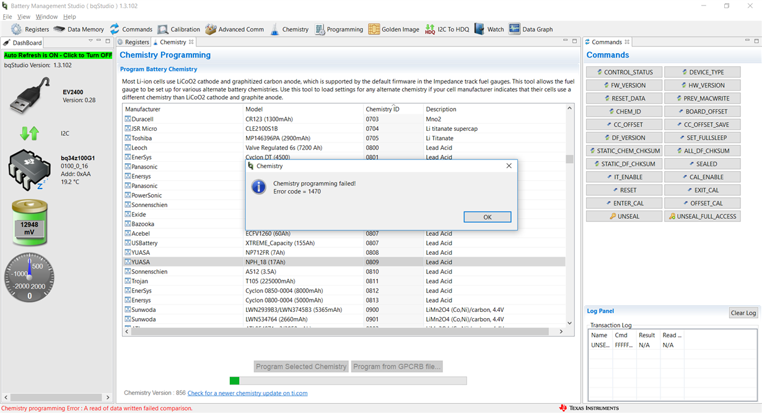The height and width of the screenshot is (413, 762).
Task: Open the File menu
Action: tap(7, 17)
